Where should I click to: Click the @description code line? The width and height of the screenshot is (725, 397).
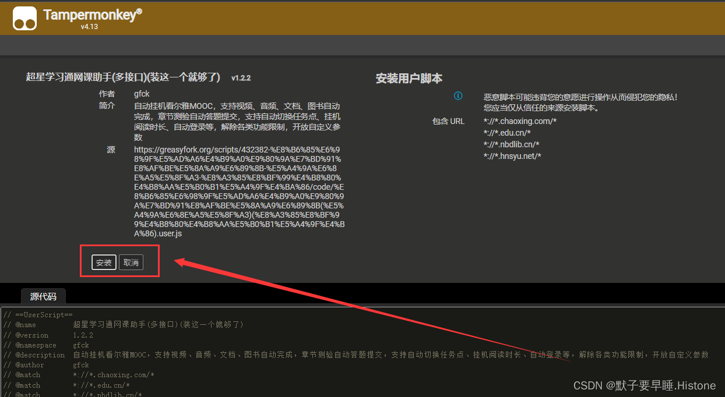pyautogui.click(x=356, y=355)
